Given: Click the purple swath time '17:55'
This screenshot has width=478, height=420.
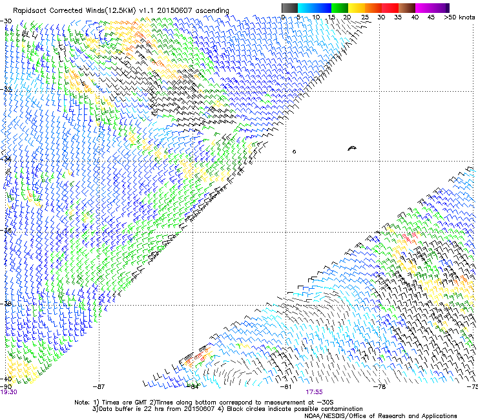Looking at the screenshot, I should click(x=315, y=392).
